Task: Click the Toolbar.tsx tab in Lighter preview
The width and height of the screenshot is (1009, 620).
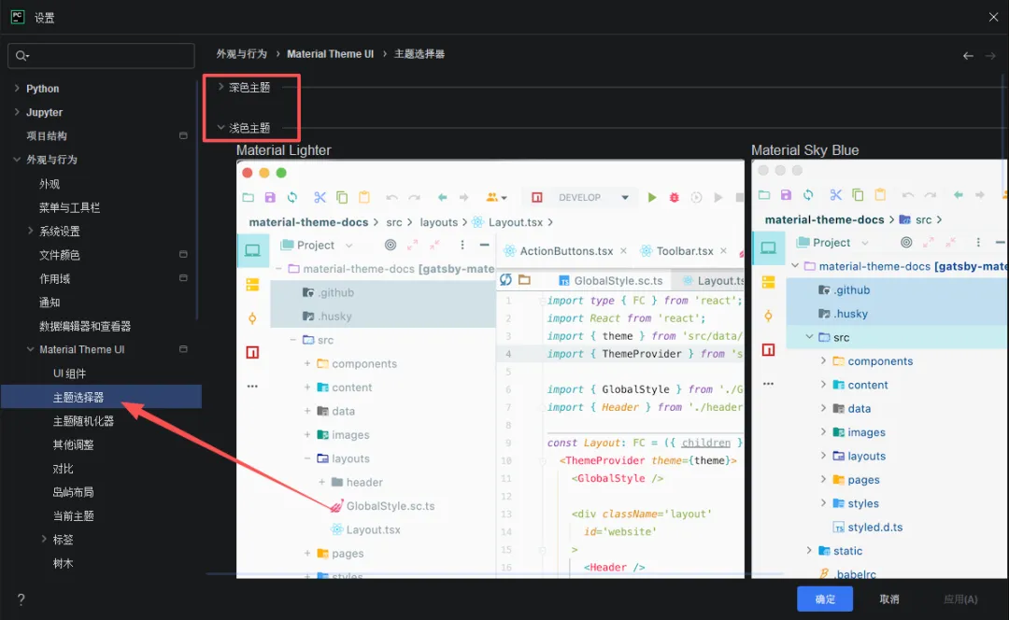Action: (685, 251)
